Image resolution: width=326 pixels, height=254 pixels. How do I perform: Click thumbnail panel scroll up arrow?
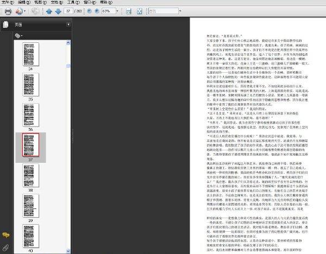pos(68,43)
